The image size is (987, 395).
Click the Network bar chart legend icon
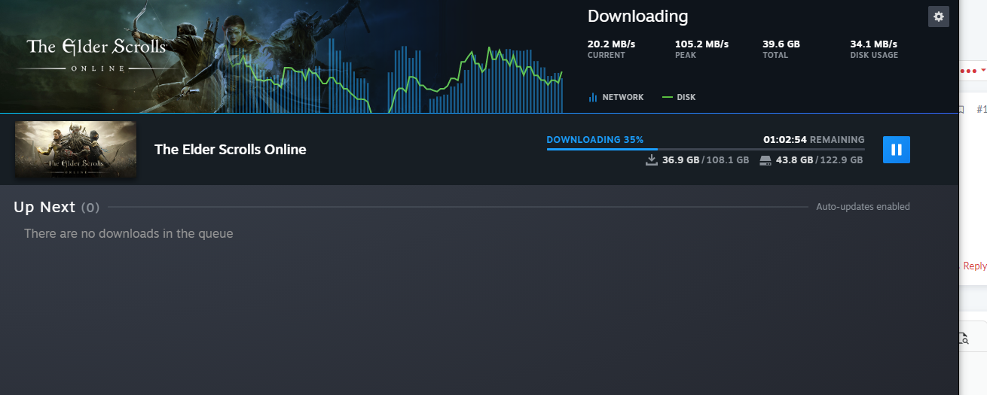point(593,97)
